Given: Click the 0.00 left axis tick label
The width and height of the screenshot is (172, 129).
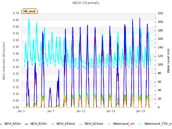Looking at the screenshot, I should [16, 107].
